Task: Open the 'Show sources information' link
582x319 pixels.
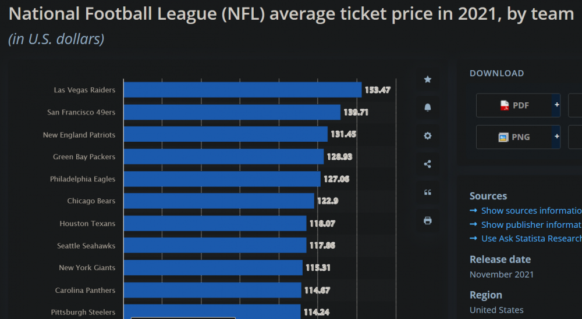Action: click(531, 211)
